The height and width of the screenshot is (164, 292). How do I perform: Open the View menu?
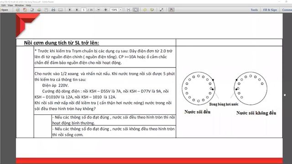tap(10, 5)
